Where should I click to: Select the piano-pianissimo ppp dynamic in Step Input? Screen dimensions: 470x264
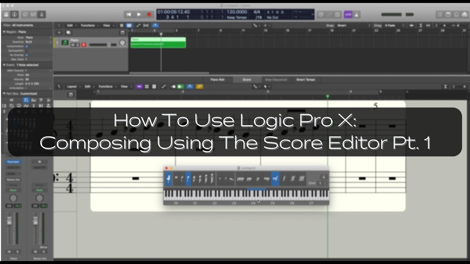coord(241,179)
